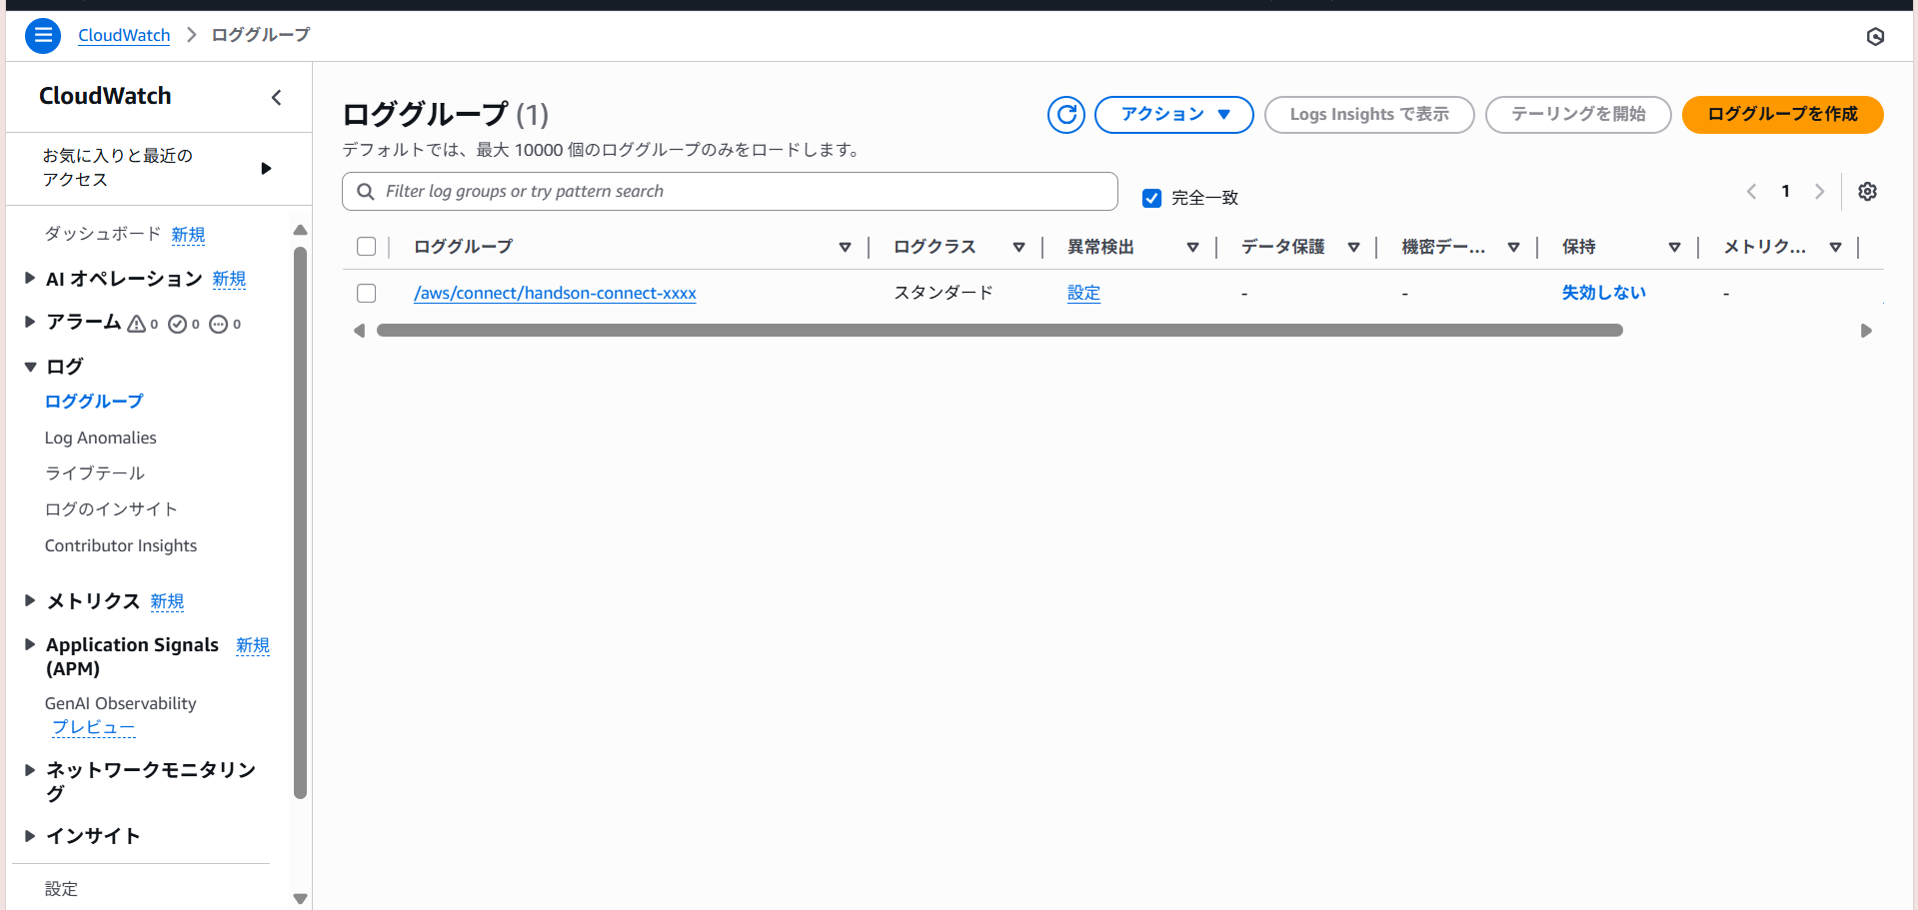Viewport: 1918px width, 910px height.
Task: Click the sidebar vertical scrollbar thumb
Action: pyautogui.click(x=300, y=522)
